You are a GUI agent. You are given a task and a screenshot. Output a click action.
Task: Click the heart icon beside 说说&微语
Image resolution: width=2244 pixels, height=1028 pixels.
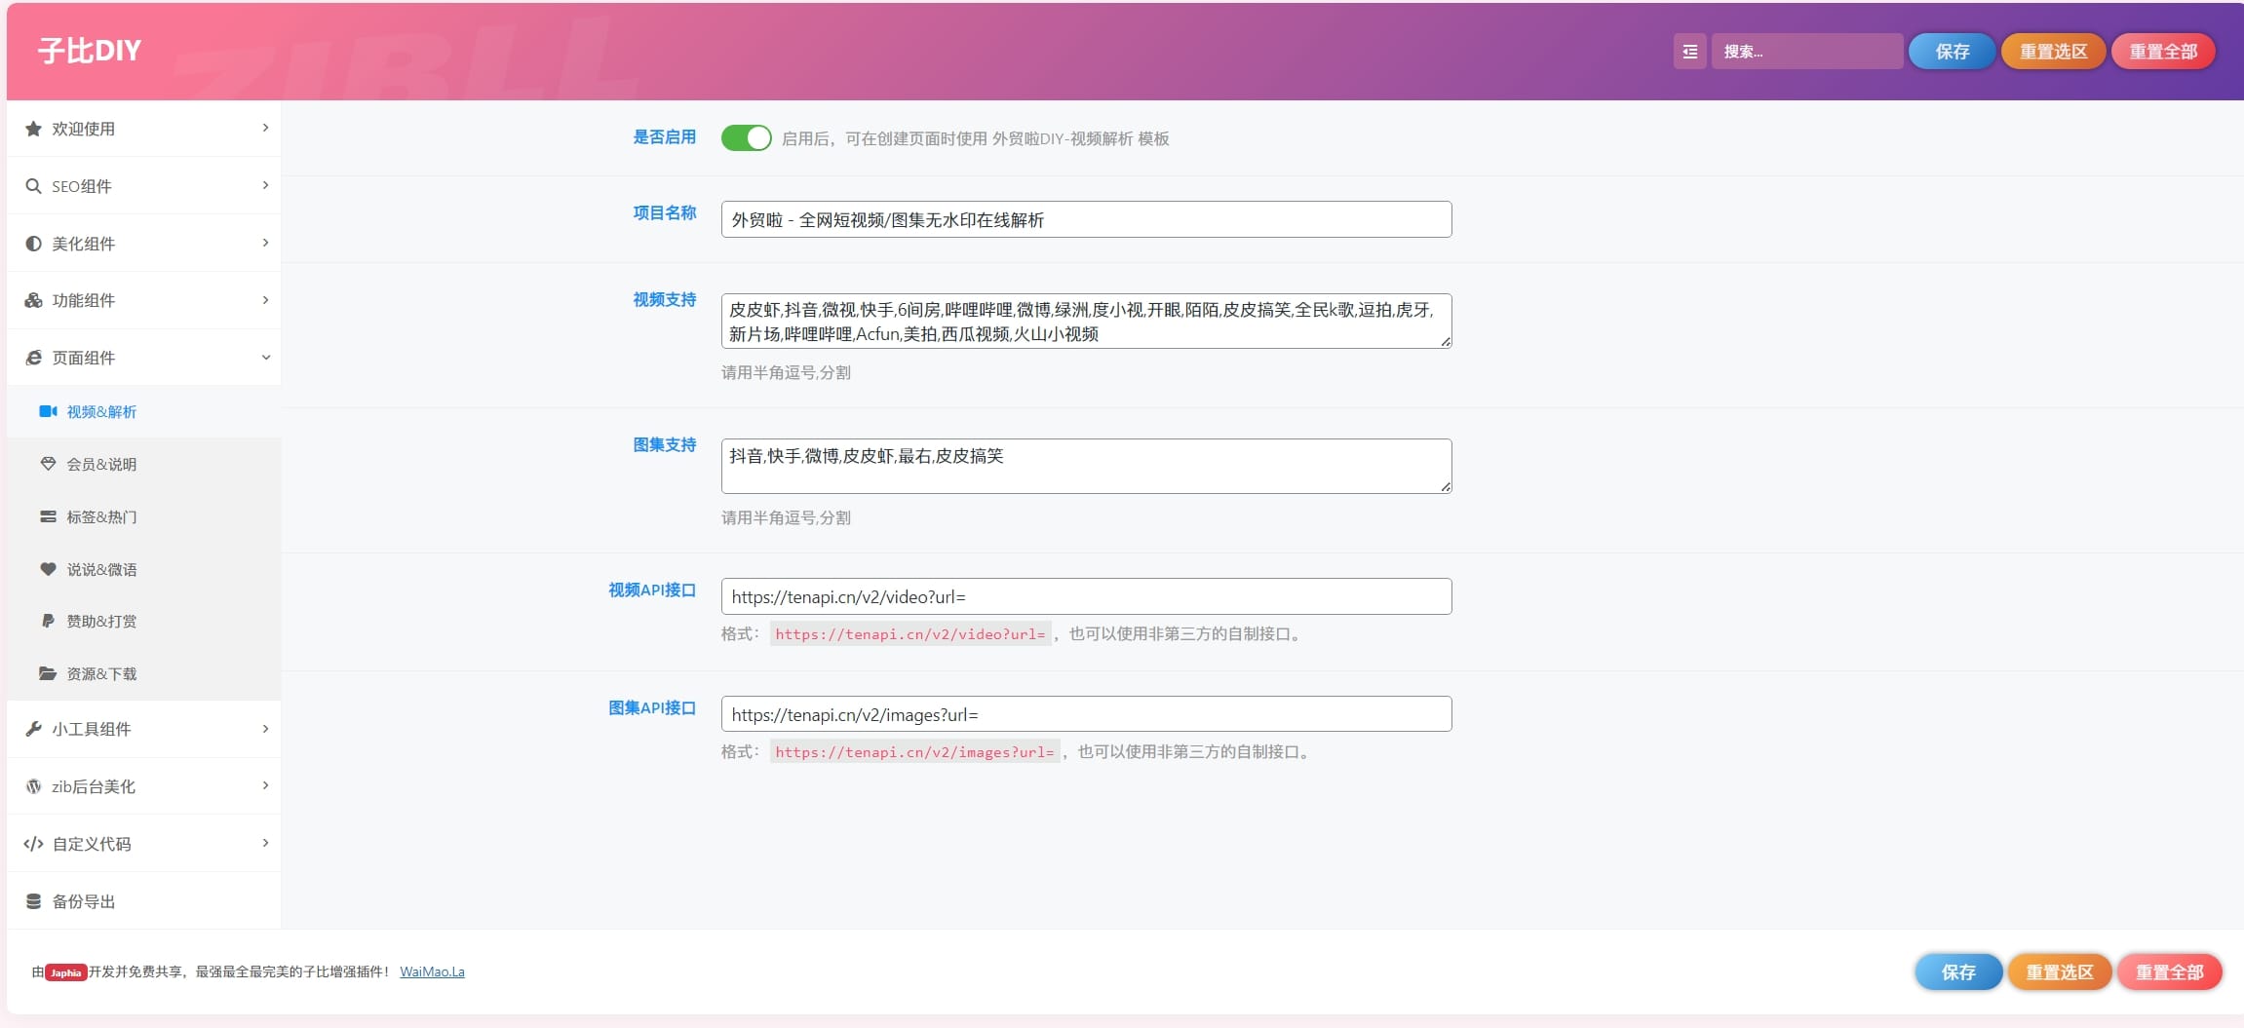(x=48, y=569)
